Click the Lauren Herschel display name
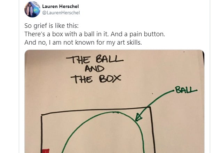The image size is (222, 153). pos(61,6)
